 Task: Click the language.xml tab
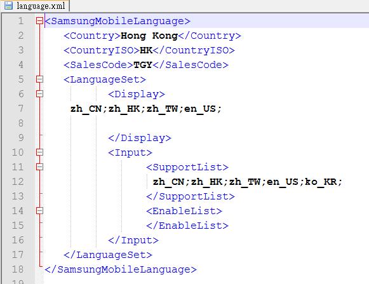point(35,6)
